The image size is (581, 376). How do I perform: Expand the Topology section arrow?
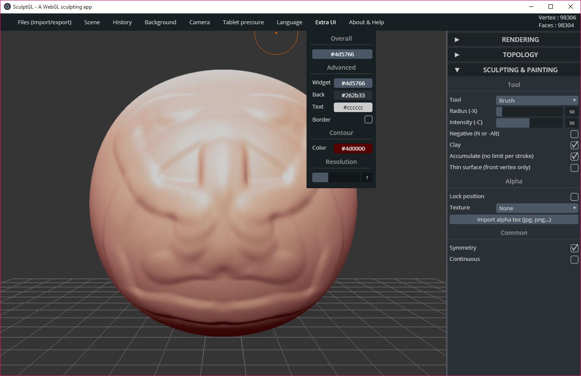click(x=457, y=55)
